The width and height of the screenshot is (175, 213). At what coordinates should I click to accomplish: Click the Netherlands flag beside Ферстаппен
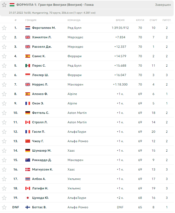(28, 28)
